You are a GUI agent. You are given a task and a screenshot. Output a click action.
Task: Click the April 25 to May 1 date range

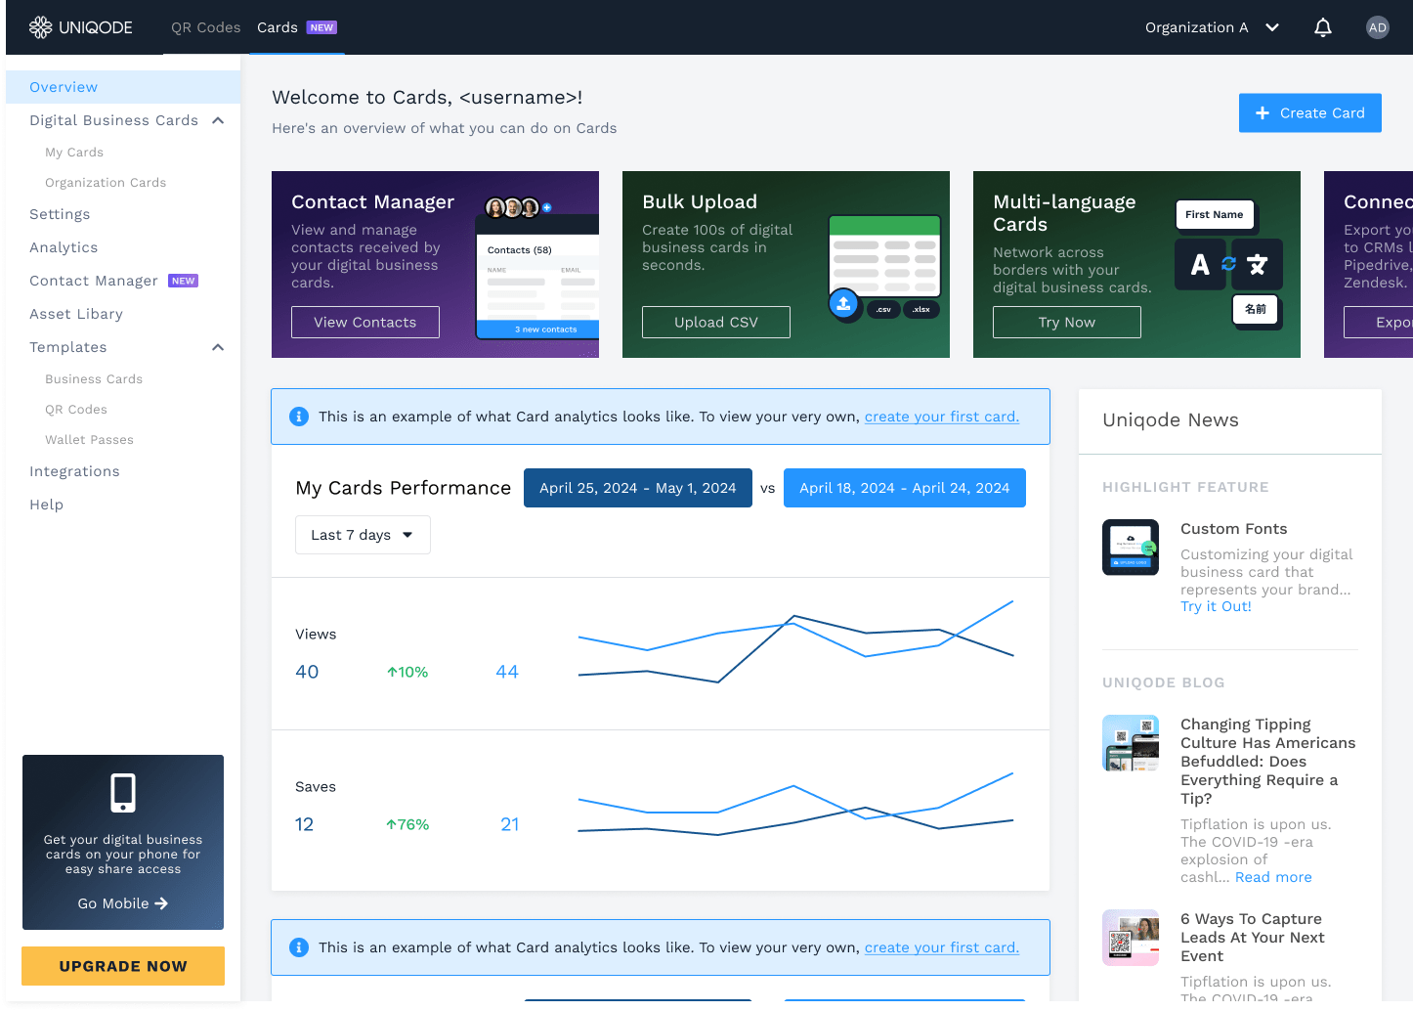click(637, 487)
